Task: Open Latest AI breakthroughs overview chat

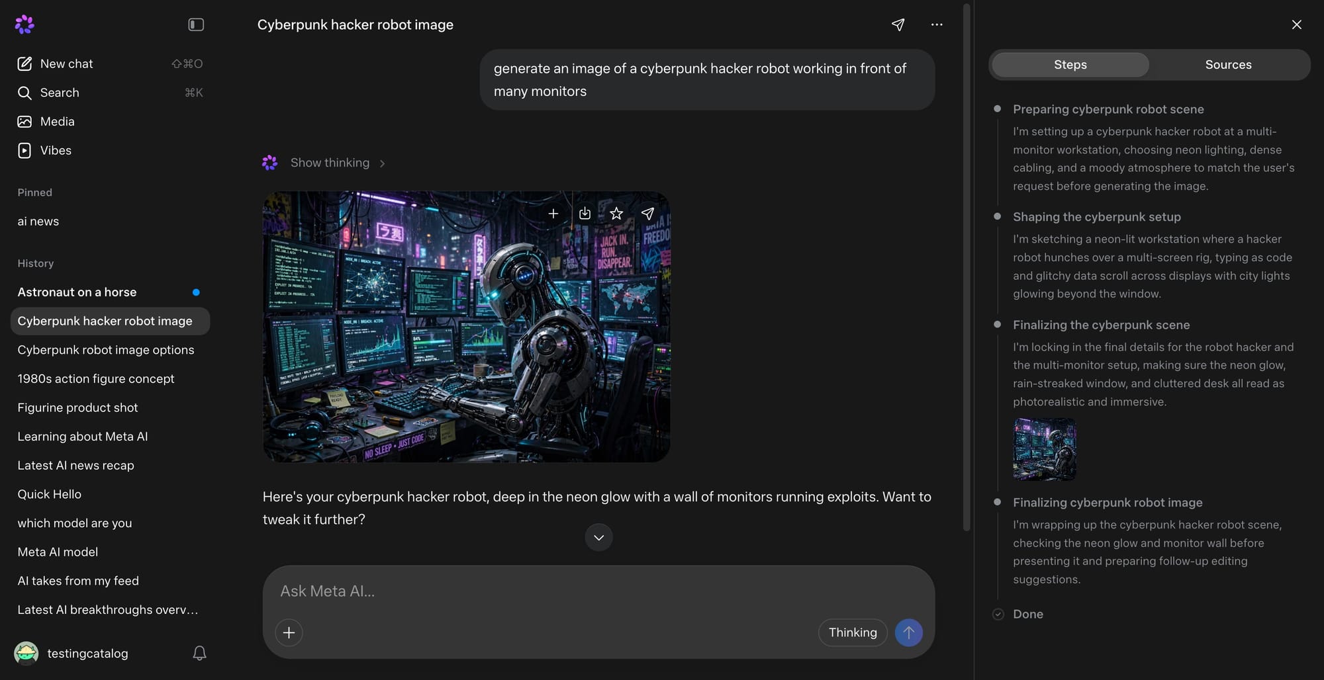Action: (x=110, y=610)
